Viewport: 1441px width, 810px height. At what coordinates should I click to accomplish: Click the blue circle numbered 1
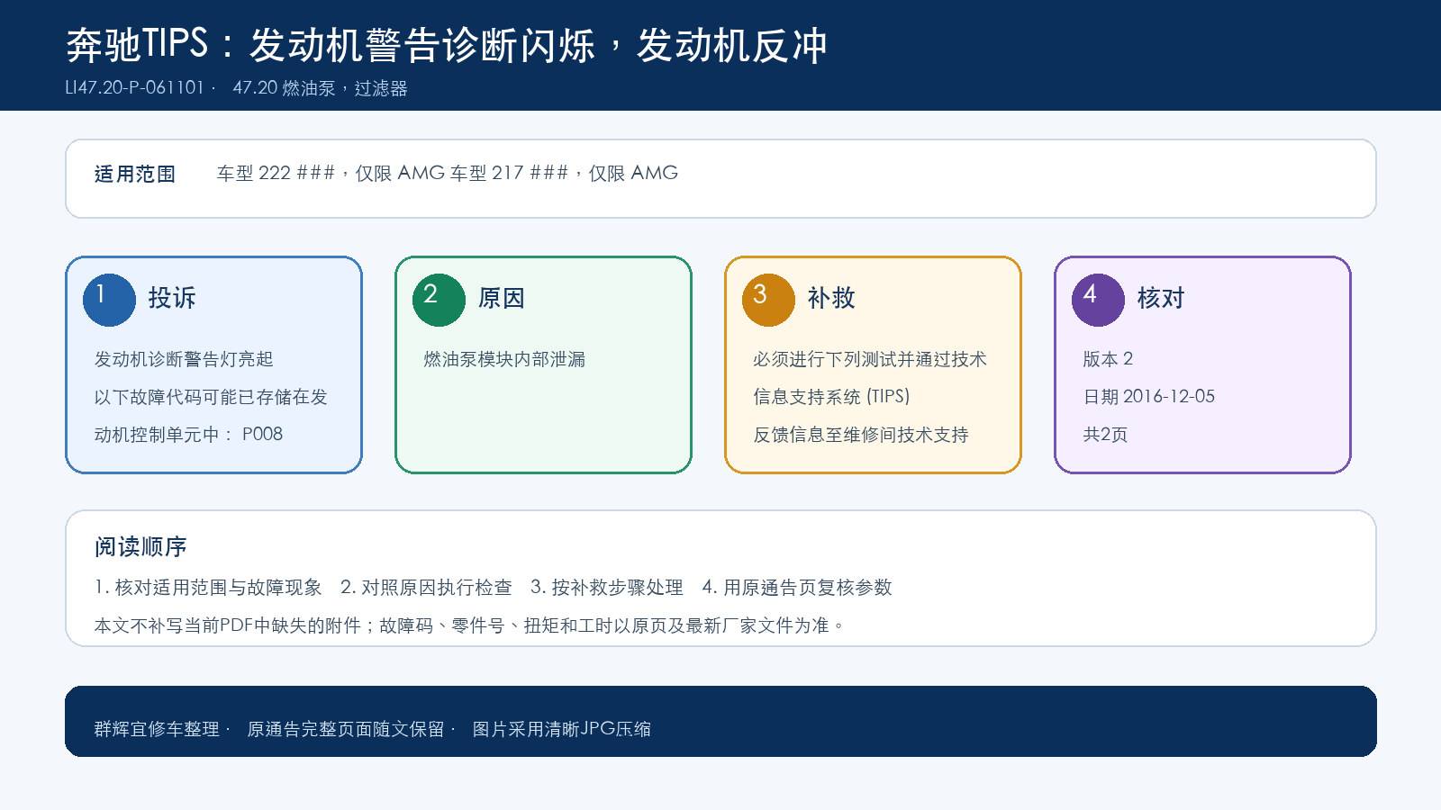click(109, 300)
